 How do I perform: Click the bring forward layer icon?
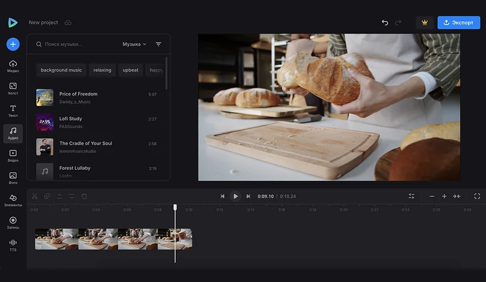tap(60, 196)
